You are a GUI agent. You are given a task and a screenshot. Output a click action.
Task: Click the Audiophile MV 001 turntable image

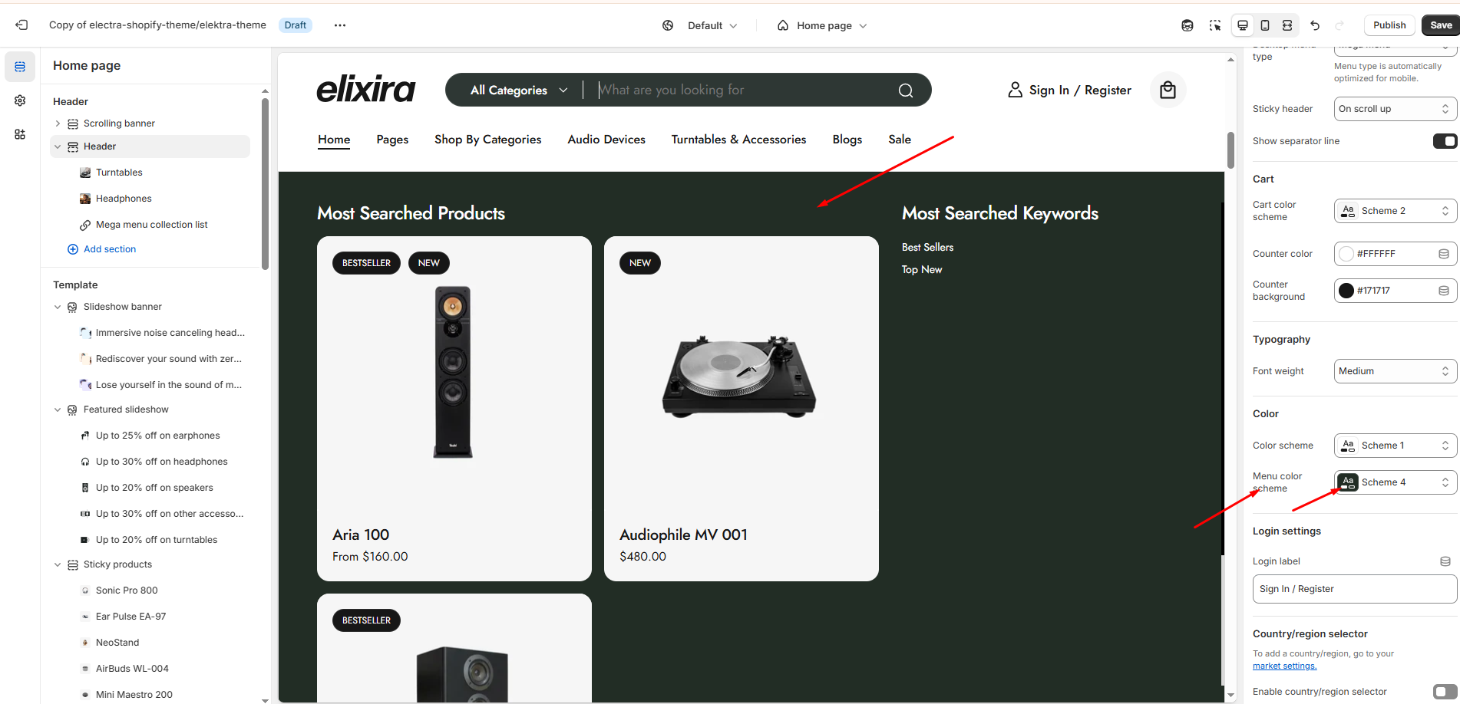740,376
